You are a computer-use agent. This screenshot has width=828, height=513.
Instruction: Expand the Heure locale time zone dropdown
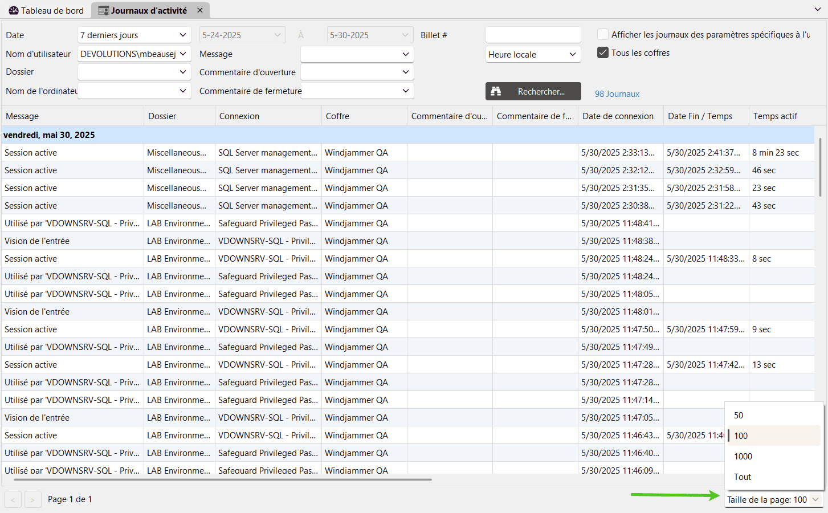pyautogui.click(x=573, y=54)
